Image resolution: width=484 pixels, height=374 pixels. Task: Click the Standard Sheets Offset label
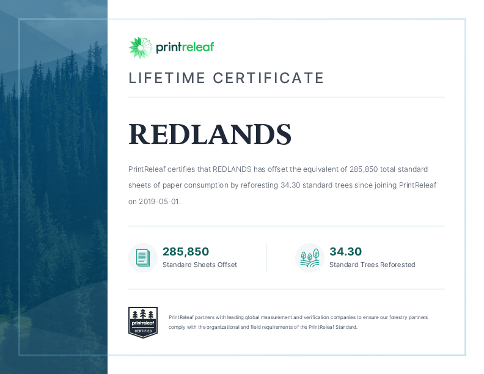tap(199, 265)
